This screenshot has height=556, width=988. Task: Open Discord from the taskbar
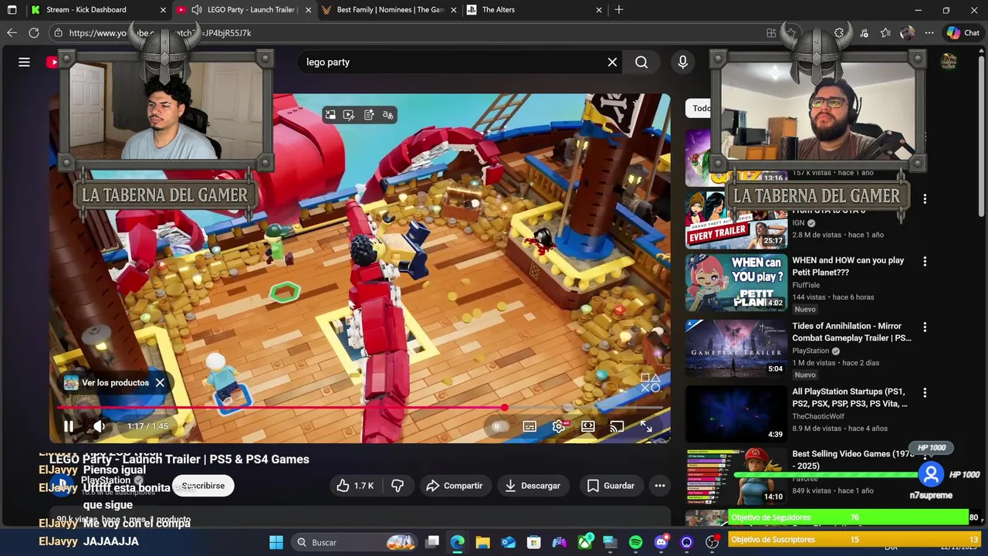click(661, 542)
